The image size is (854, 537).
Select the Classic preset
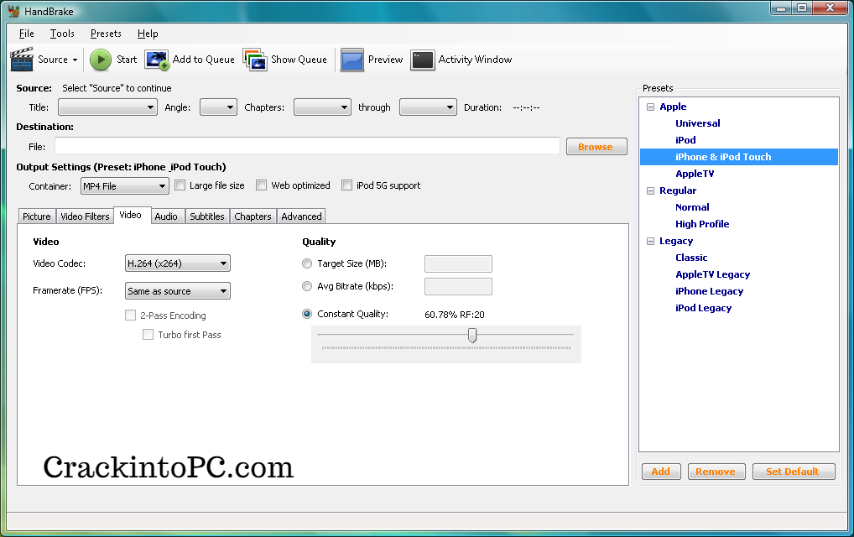coord(691,258)
